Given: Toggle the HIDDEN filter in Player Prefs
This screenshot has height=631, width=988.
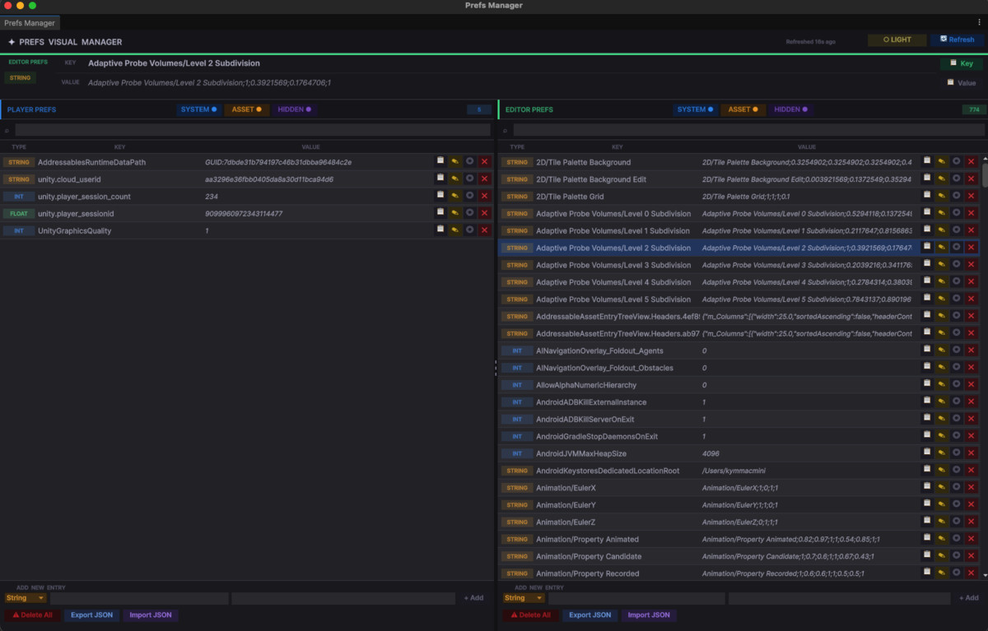Looking at the screenshot, I should tap(295, 109).
